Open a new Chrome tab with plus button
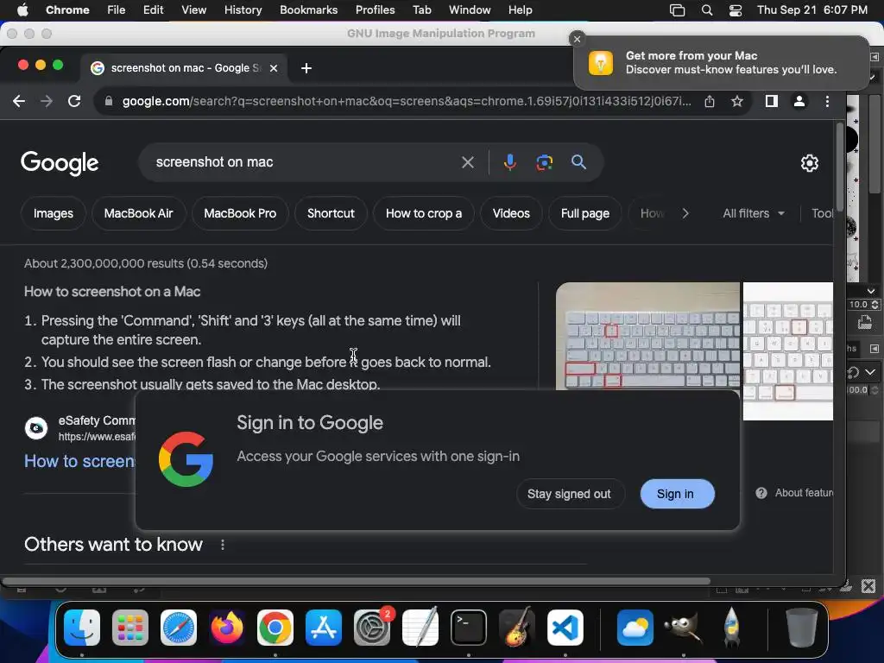 [x=306, y=68]
